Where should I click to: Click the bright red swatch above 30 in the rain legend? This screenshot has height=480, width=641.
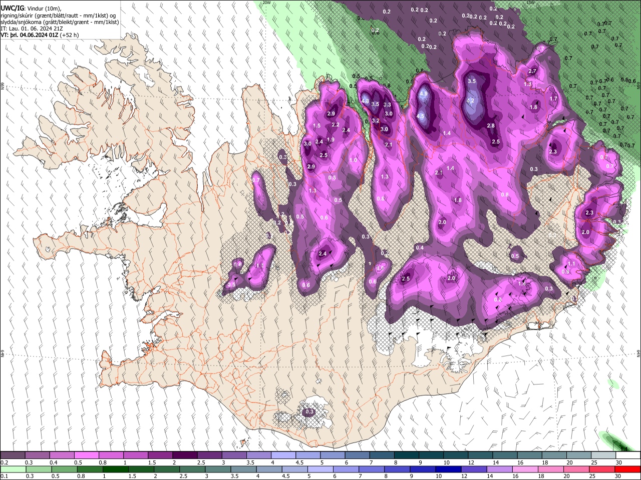[627, 469]
